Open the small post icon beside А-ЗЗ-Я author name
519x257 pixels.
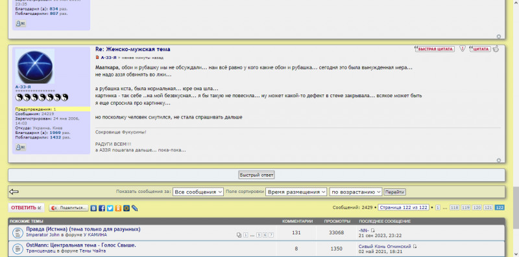pyautogui.click(x=97, y=58)
